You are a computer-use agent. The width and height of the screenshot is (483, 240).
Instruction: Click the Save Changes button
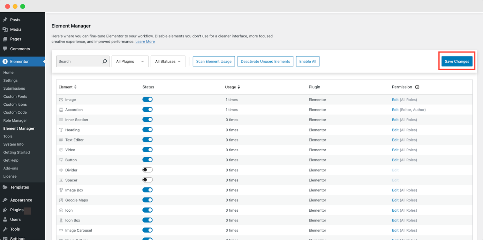tap(457, 61)
